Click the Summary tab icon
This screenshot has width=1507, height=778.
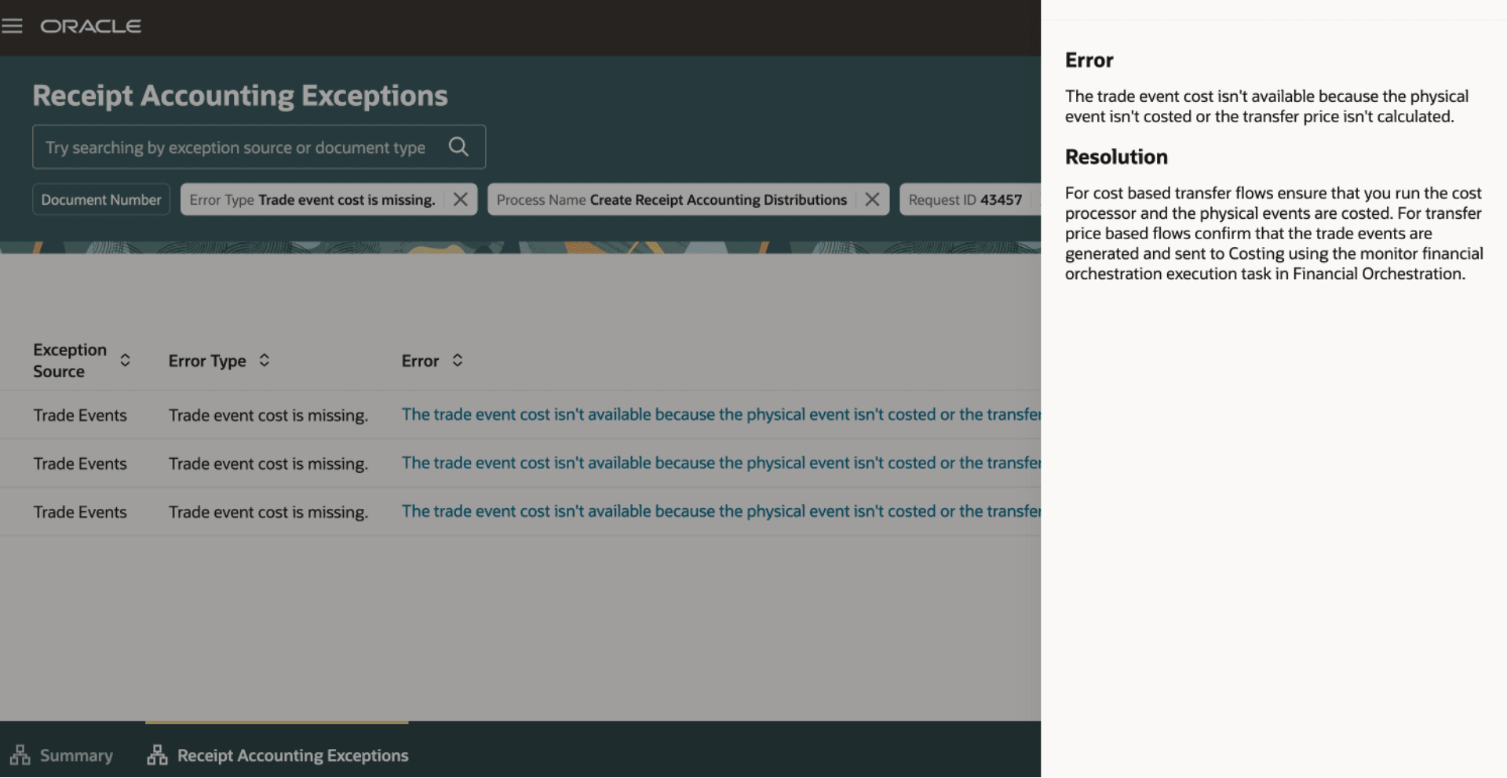[20, 755]
